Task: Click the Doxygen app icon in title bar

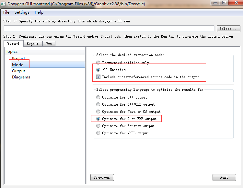Action: [3, 4]
